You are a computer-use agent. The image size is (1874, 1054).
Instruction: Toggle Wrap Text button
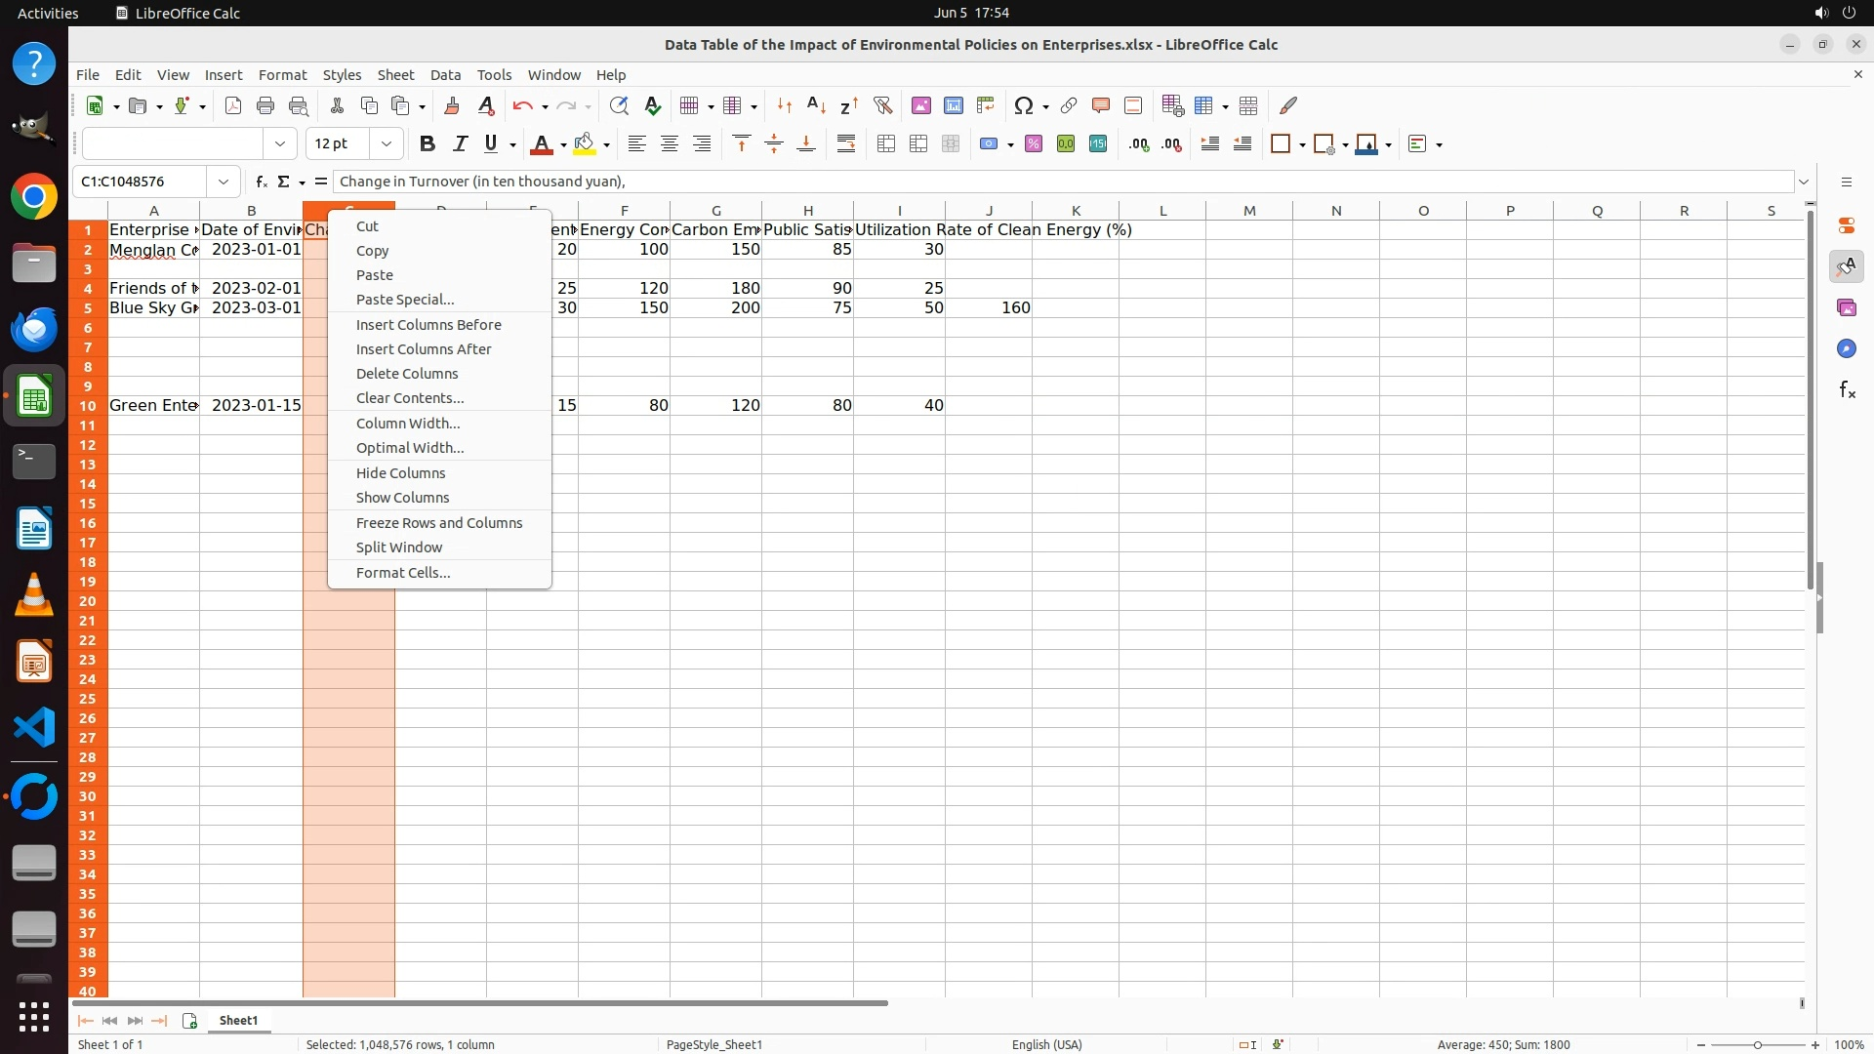pyautogui.click(x=846, y=144)
